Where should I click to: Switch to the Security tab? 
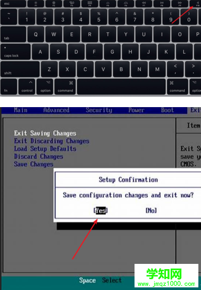point(99,110)
